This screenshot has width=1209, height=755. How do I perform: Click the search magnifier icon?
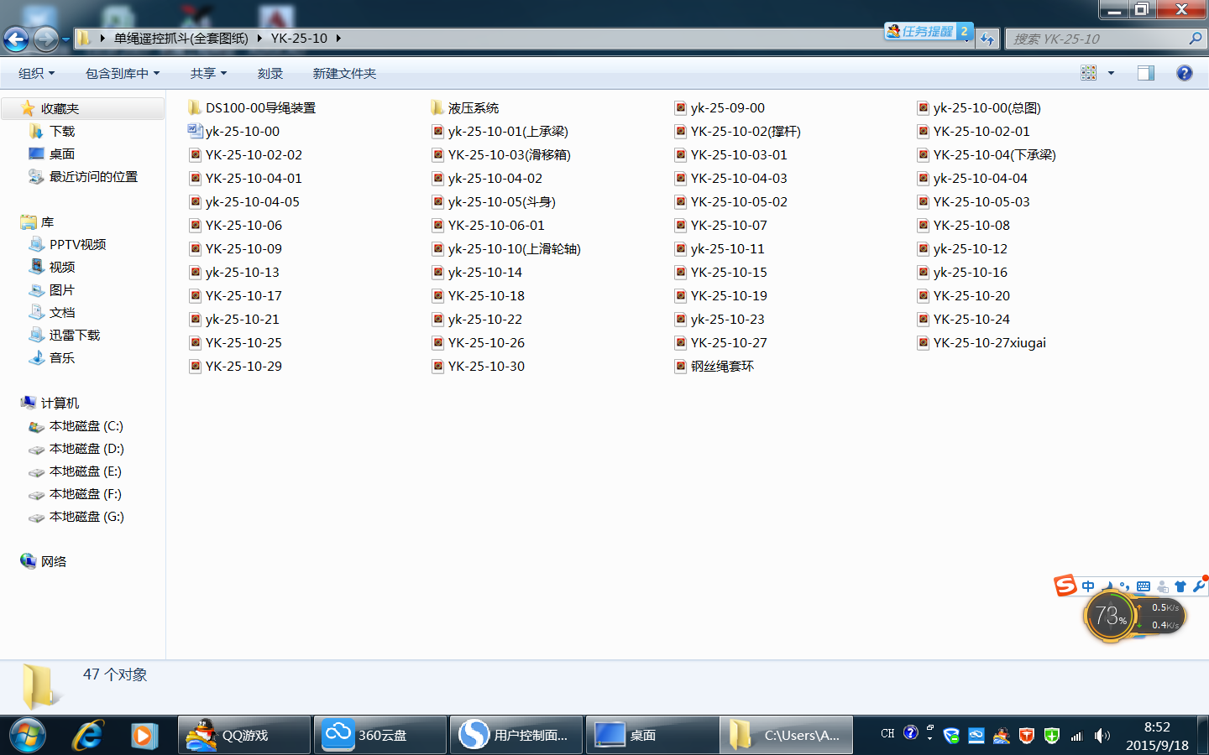coord(1196,39)
